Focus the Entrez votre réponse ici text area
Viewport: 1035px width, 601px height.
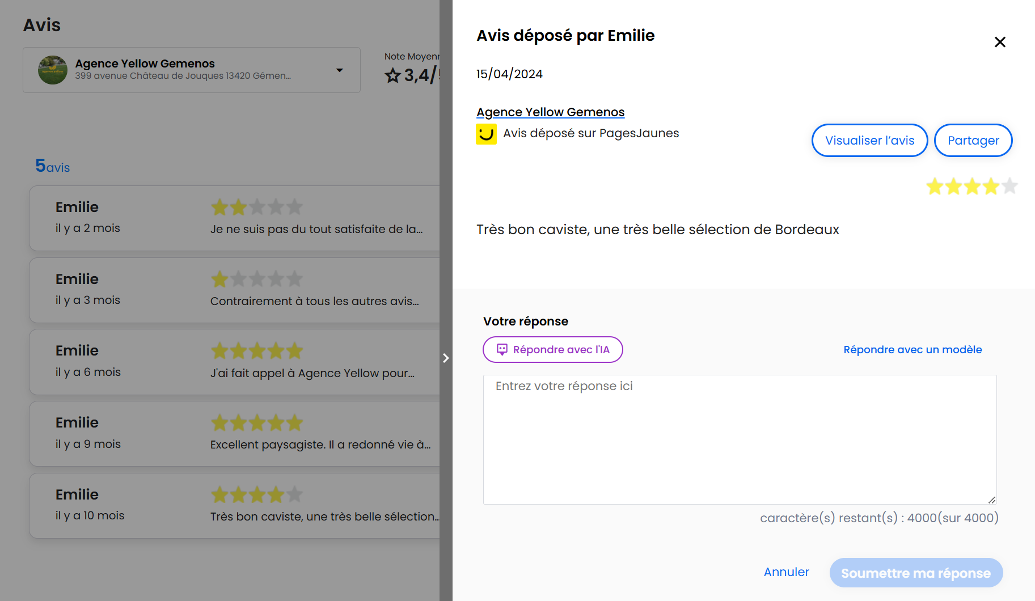(740, 439)
